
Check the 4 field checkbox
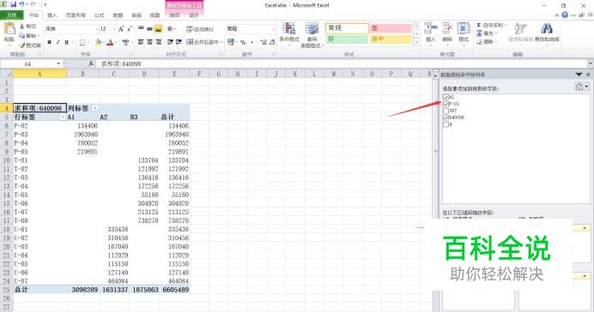pos(445,124)
